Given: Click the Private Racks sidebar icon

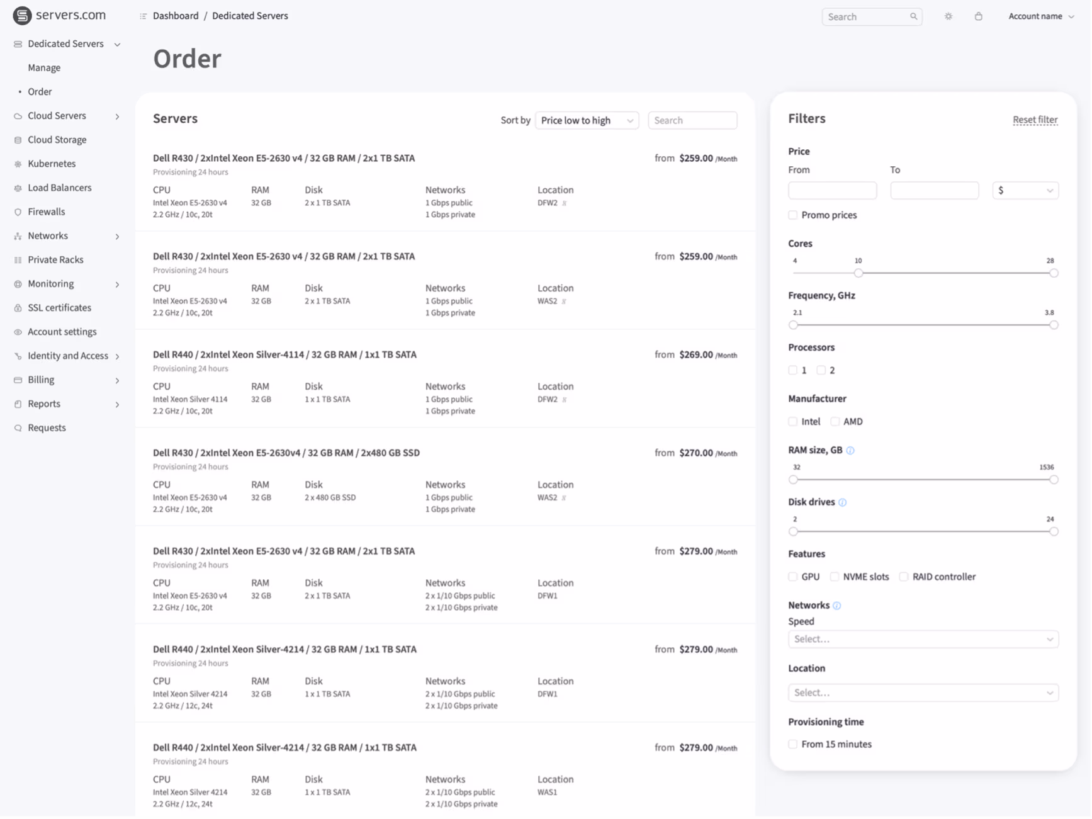Looking at the screenshot, I should [18, 260].
